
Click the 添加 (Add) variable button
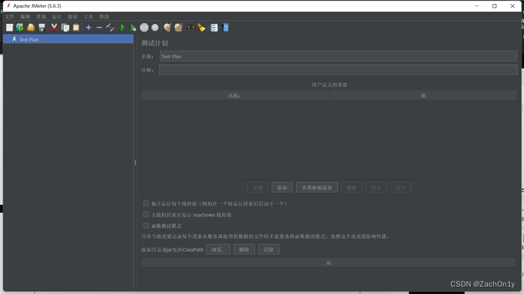(x=282, y=188)
